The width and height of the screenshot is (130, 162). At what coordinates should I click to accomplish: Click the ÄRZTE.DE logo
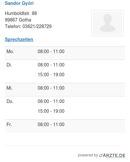pyautogui.click(x=112, y=155)
